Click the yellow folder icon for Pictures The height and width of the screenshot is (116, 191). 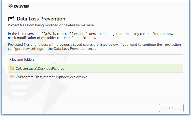point(12,68)
